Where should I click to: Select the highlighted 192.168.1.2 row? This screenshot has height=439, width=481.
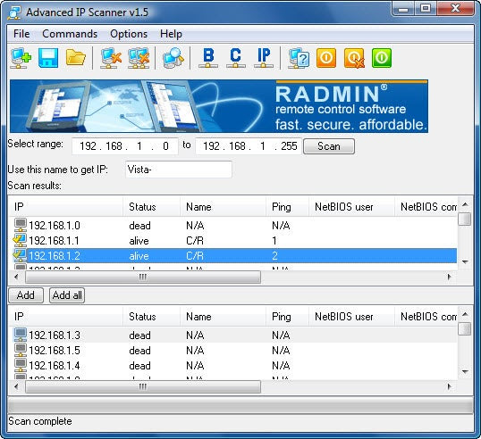(x=233, y=255)
